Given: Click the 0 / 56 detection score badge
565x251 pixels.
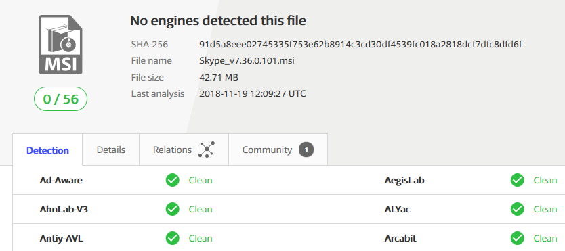Looking at the screenshot, I should tap(60, 99).
